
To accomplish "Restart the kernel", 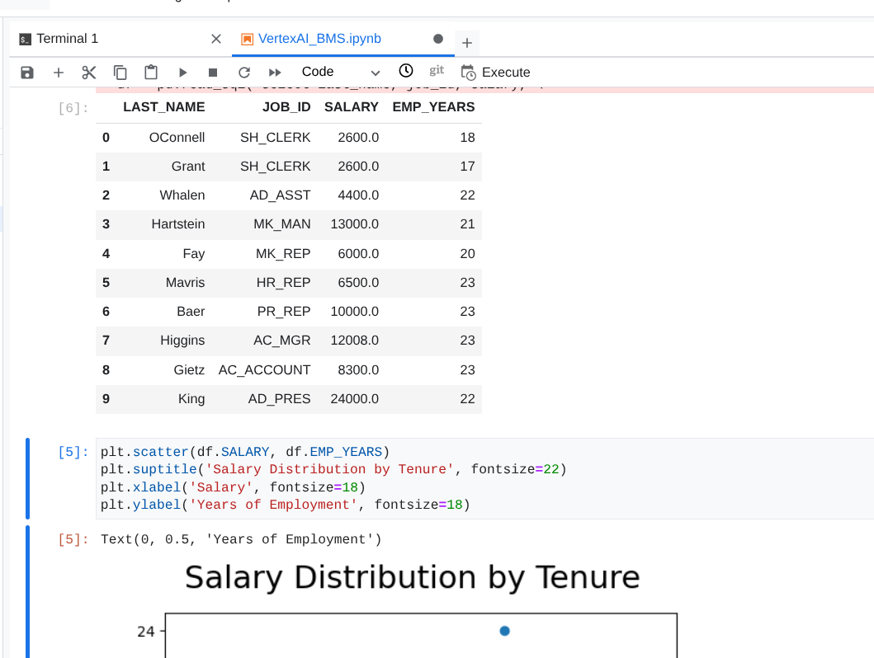I will (x=244, y=73).
